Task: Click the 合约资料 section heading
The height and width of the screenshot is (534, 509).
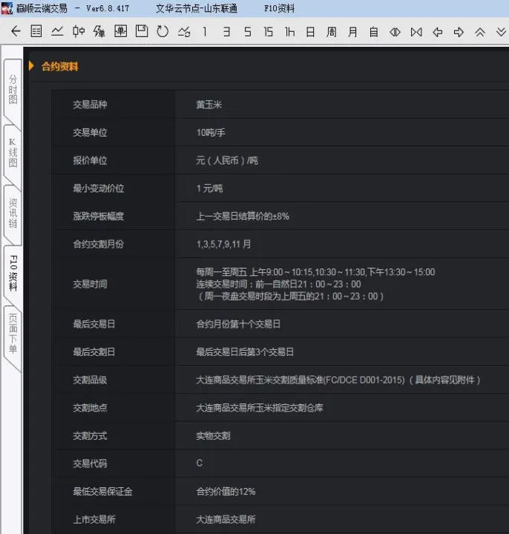Action: (x=59, y=67)
